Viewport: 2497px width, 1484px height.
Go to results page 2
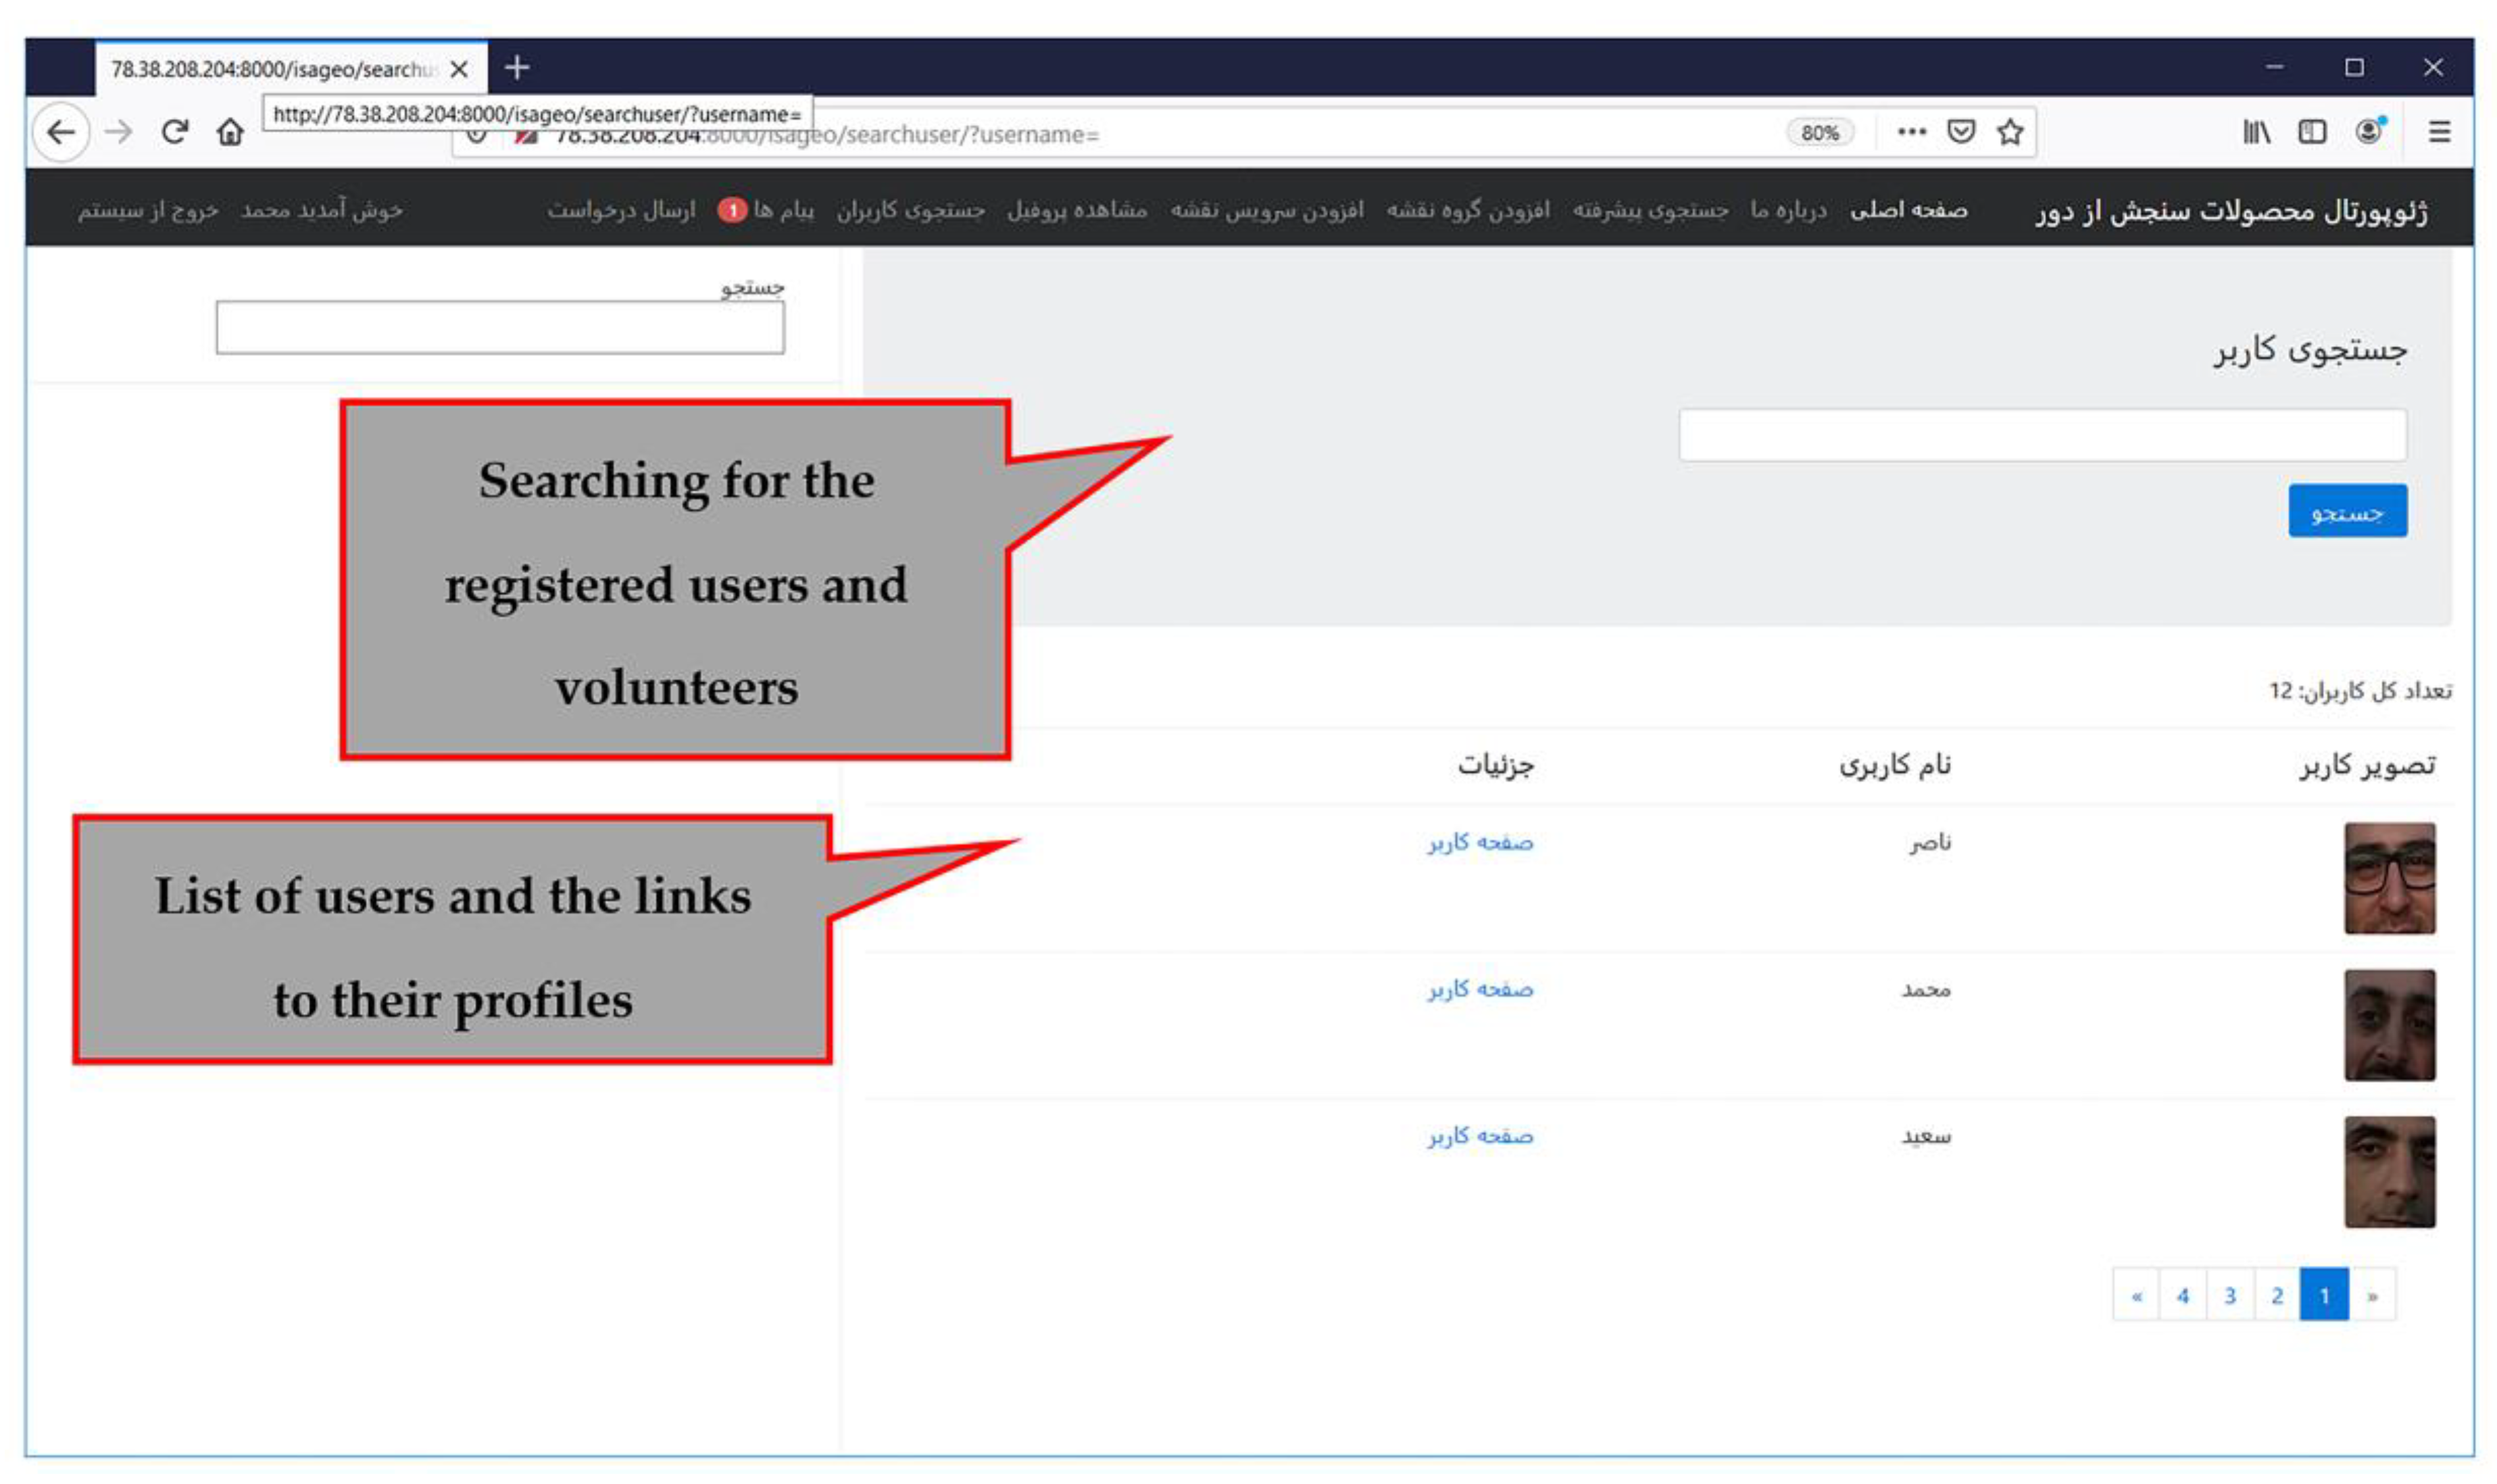tap(2277, 1296)
